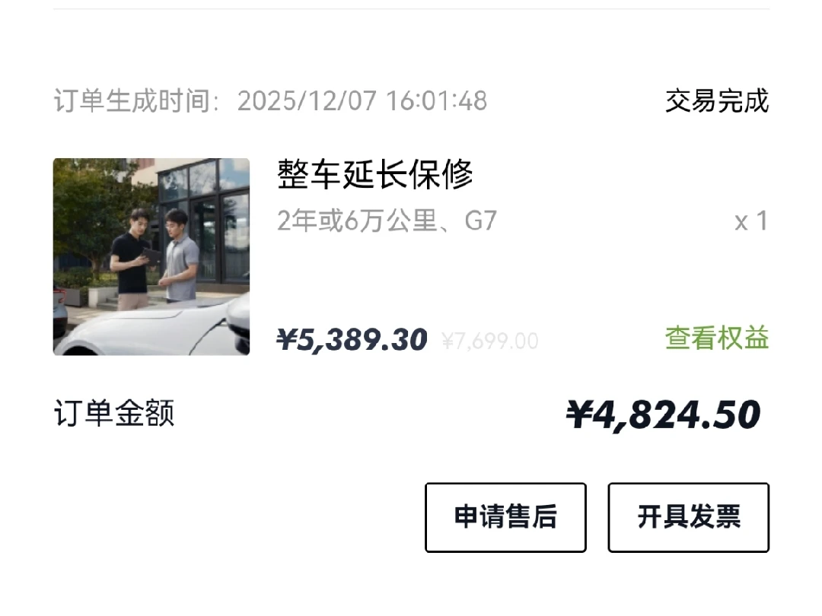Viewport: 822px width, 616px height.
Task: Tap the ¥5,389.30 discounted price
Action: 352,340
